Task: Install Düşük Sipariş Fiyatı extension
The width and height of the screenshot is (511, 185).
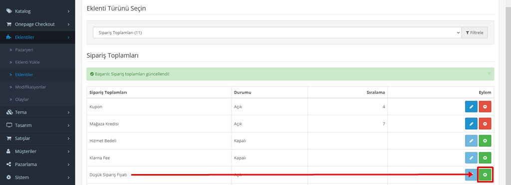Action: (x=485, y=175)
